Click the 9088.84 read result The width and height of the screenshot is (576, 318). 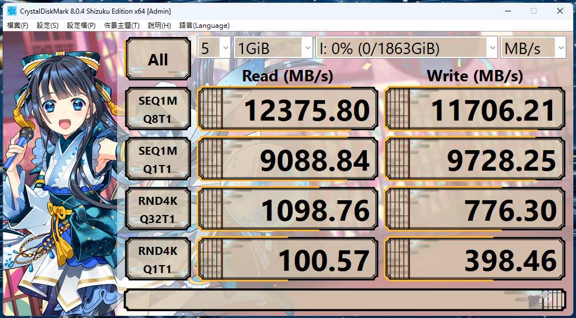click(x=287, y=159)
